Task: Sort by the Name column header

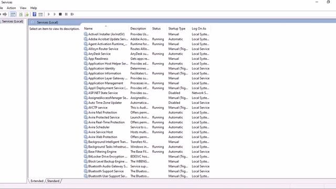Action: [x=88, y=28]
